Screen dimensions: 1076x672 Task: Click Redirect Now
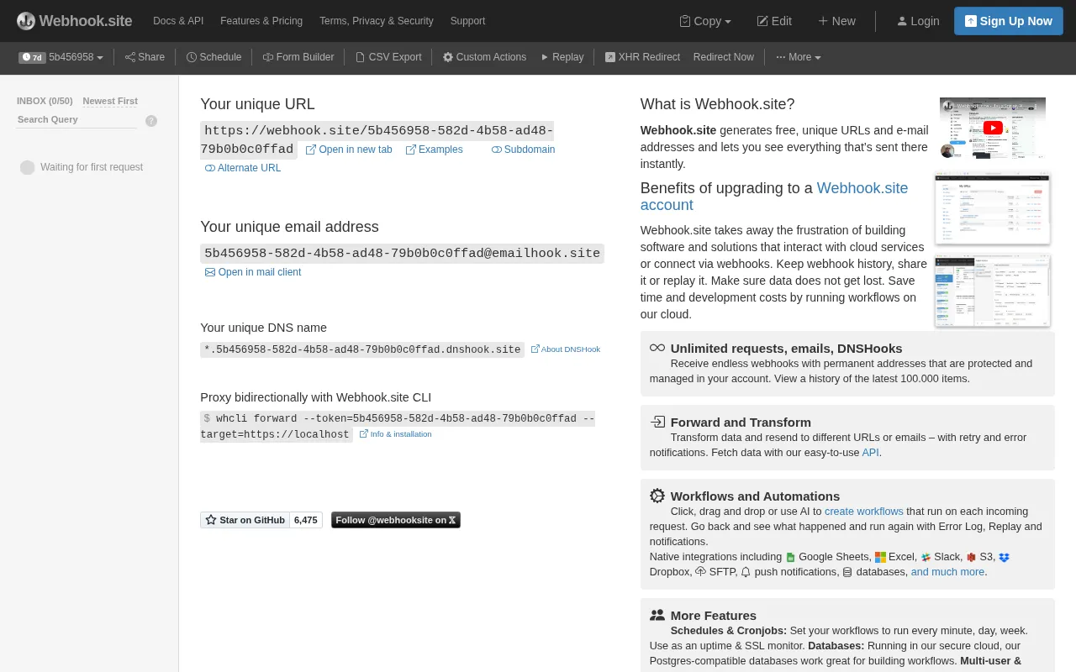723,57
